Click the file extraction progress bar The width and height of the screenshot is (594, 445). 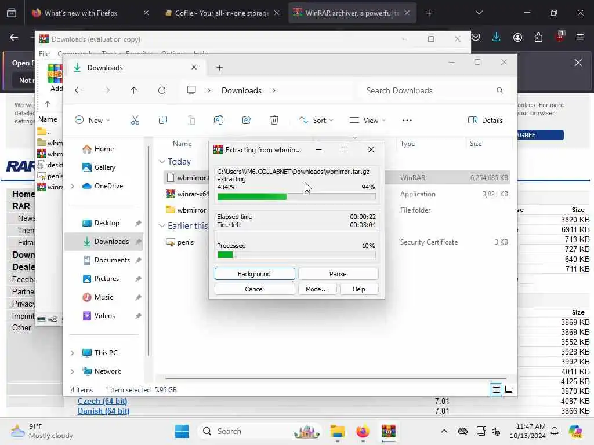tap(296, 197)
